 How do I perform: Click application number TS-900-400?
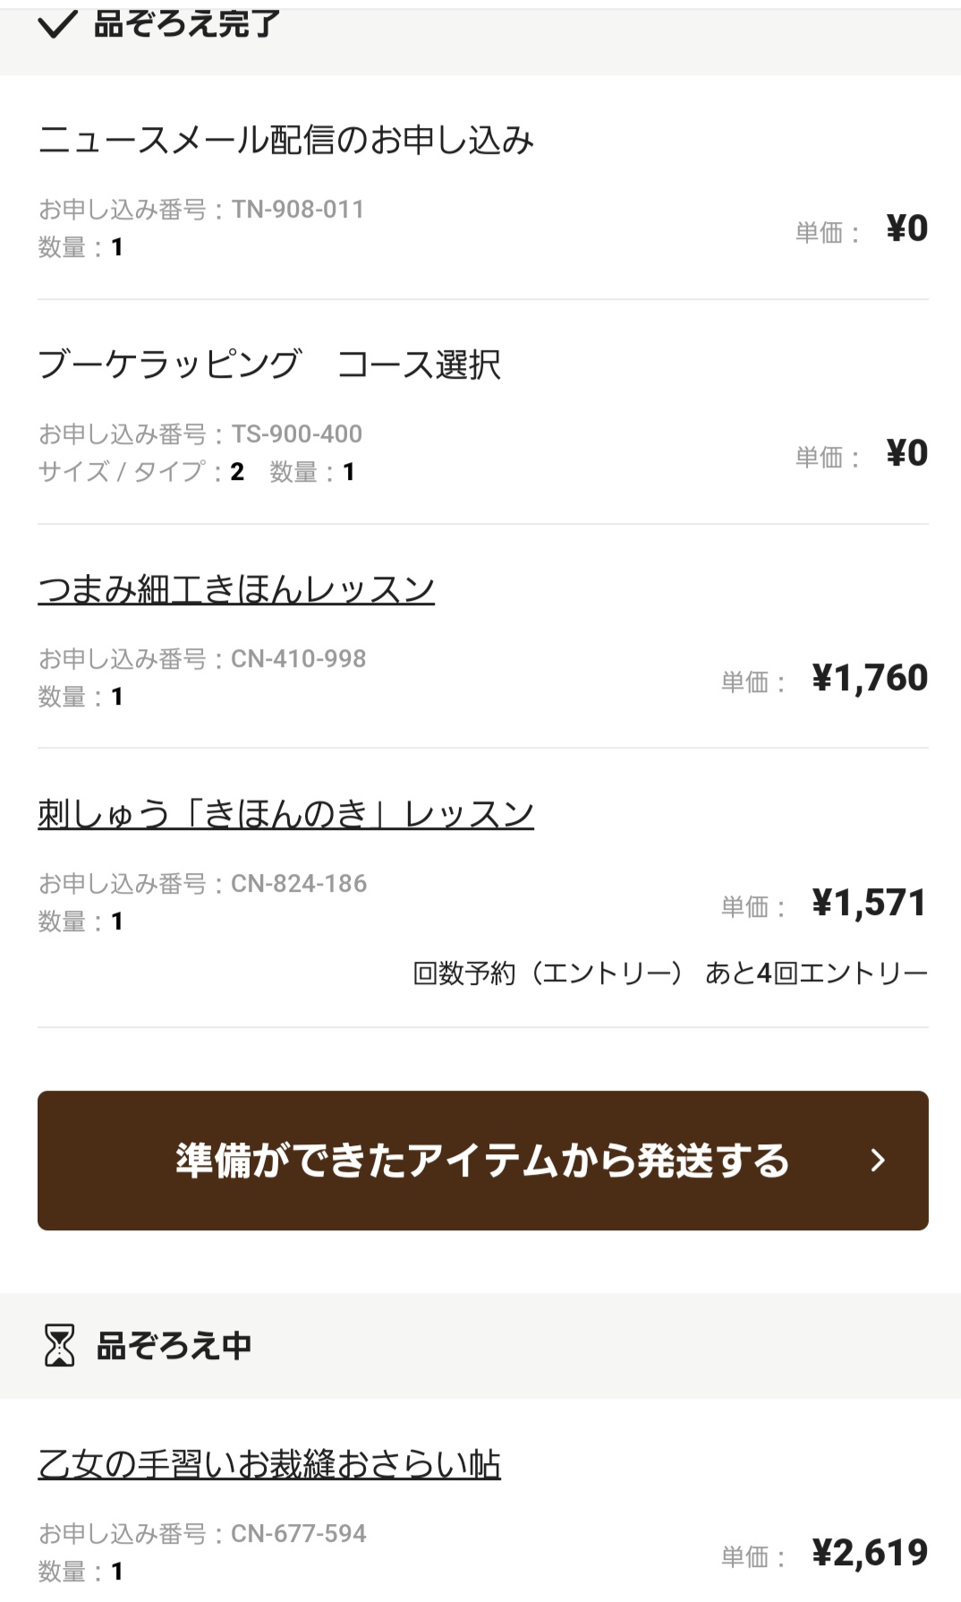click(x=296, y=434)
